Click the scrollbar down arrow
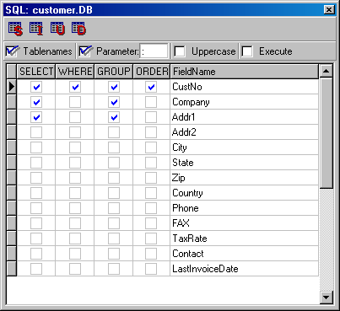Screen dimensions: 340x311 (327, 298)
